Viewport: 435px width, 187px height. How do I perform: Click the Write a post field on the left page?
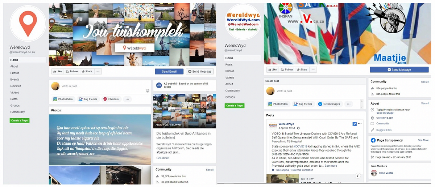click(103, 86)
